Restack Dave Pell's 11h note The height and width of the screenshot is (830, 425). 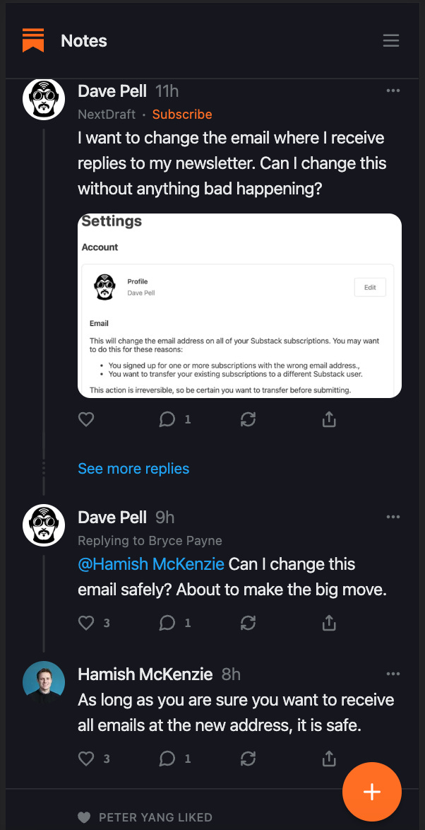pos(248,420)
